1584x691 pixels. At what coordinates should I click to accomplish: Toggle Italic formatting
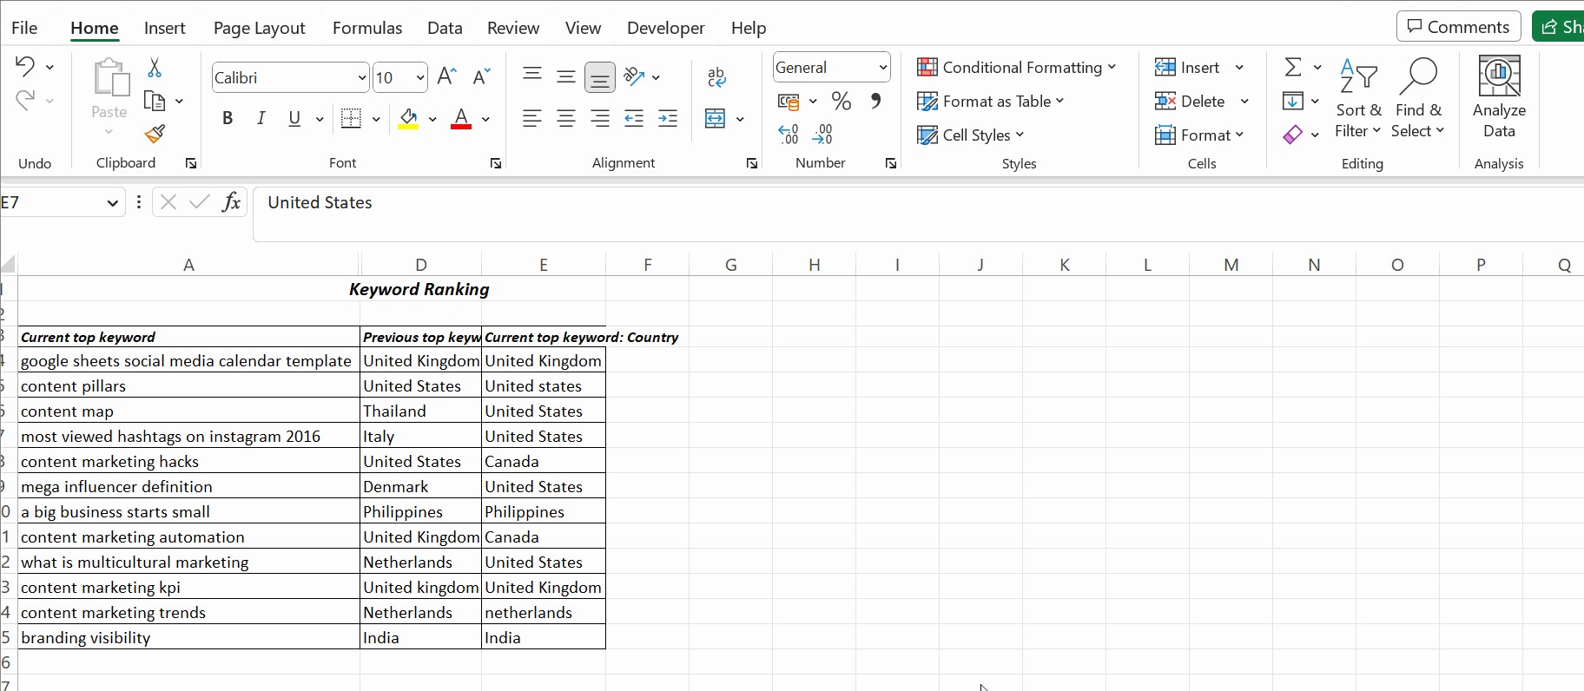pyautogui.click(x=261, y=118)
